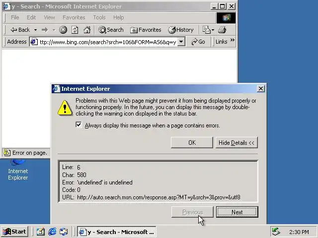Click the yellow warning icon in dialog
This screenshot has height=238, width=318.
click(65, 108)
